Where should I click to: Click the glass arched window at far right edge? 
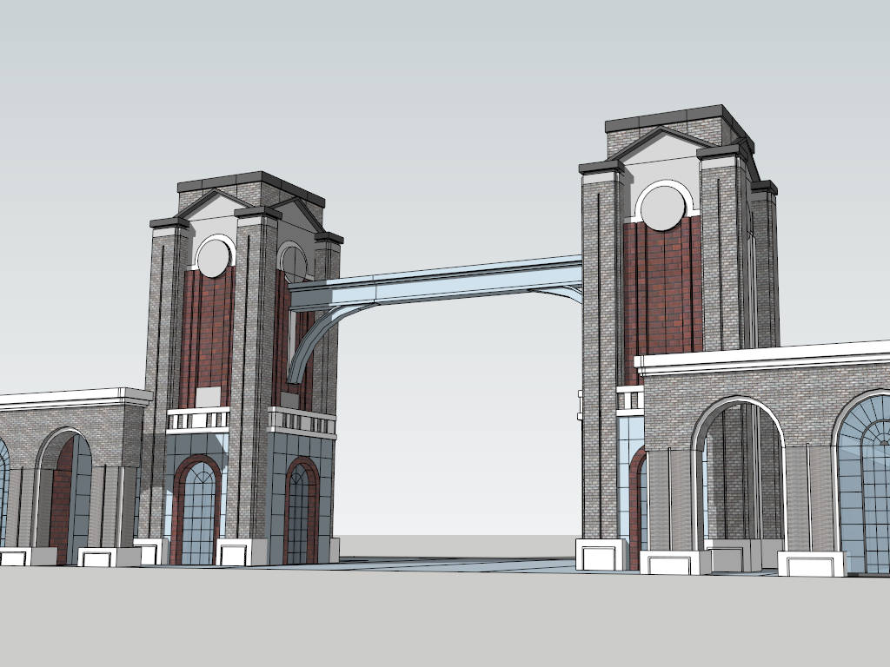tap(867, 486)
